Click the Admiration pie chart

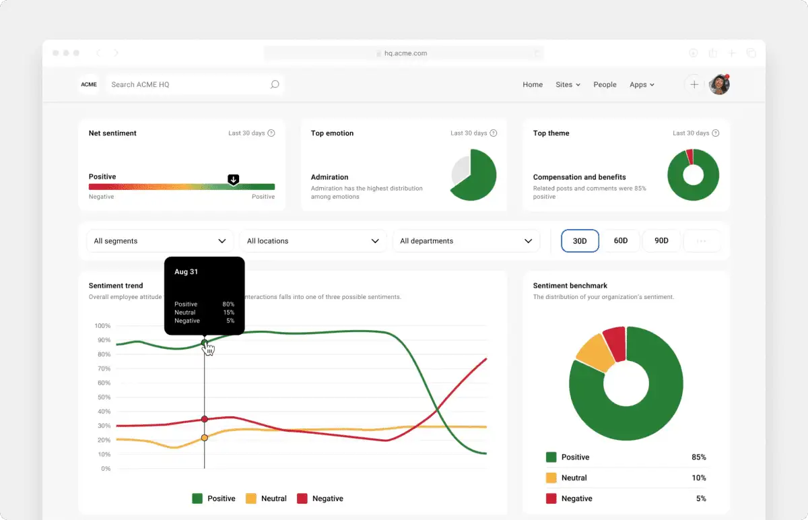(x=473, y=174)
